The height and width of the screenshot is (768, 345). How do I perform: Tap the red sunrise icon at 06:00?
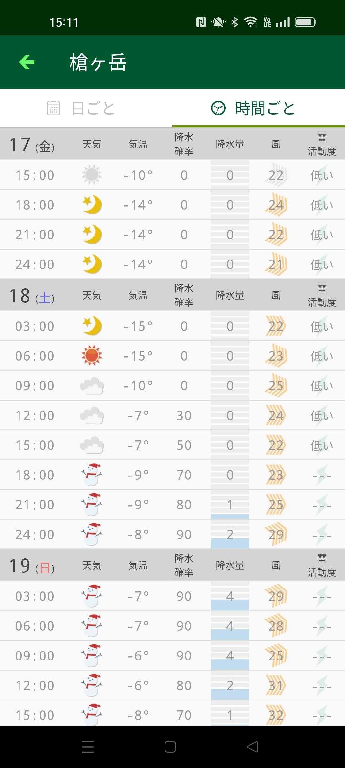tap(92, 356)
